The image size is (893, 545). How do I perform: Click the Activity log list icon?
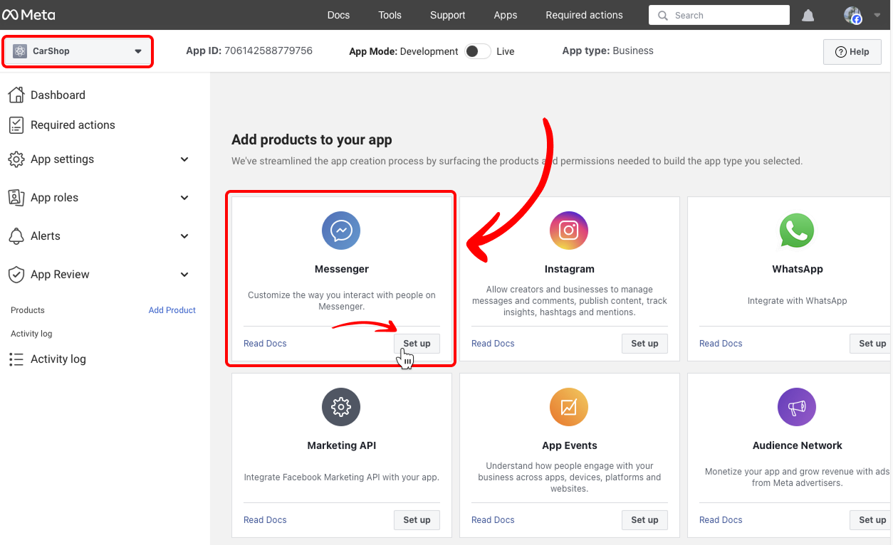coord(16,359)
